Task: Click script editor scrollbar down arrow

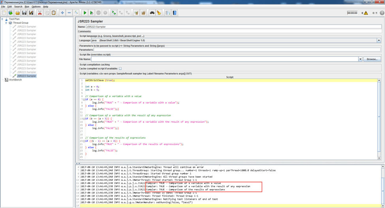Action: tap(379, 158)
